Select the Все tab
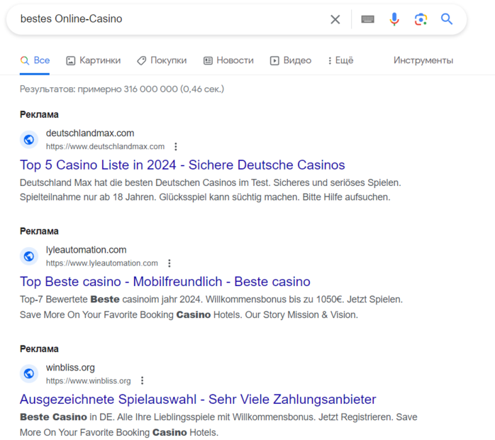Image resolution: width=495 pixels, height=440 pixels. 35,60
